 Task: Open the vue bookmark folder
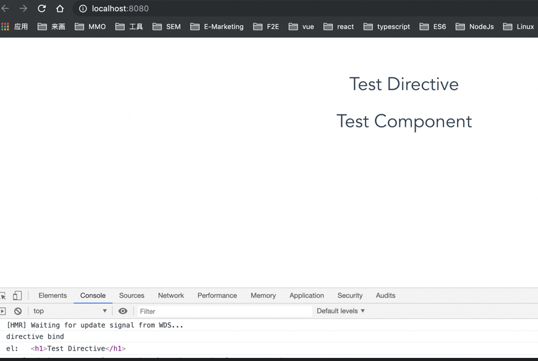coord(301,27)
